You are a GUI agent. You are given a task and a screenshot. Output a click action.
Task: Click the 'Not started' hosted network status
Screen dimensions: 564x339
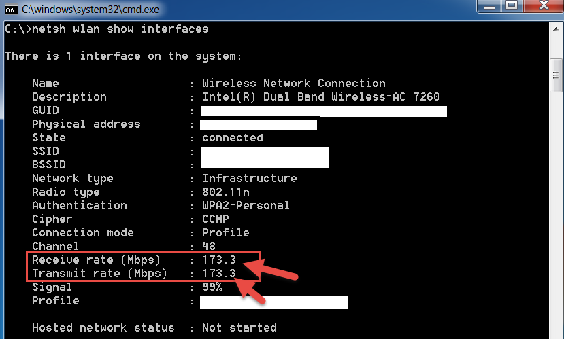[239, 328]
